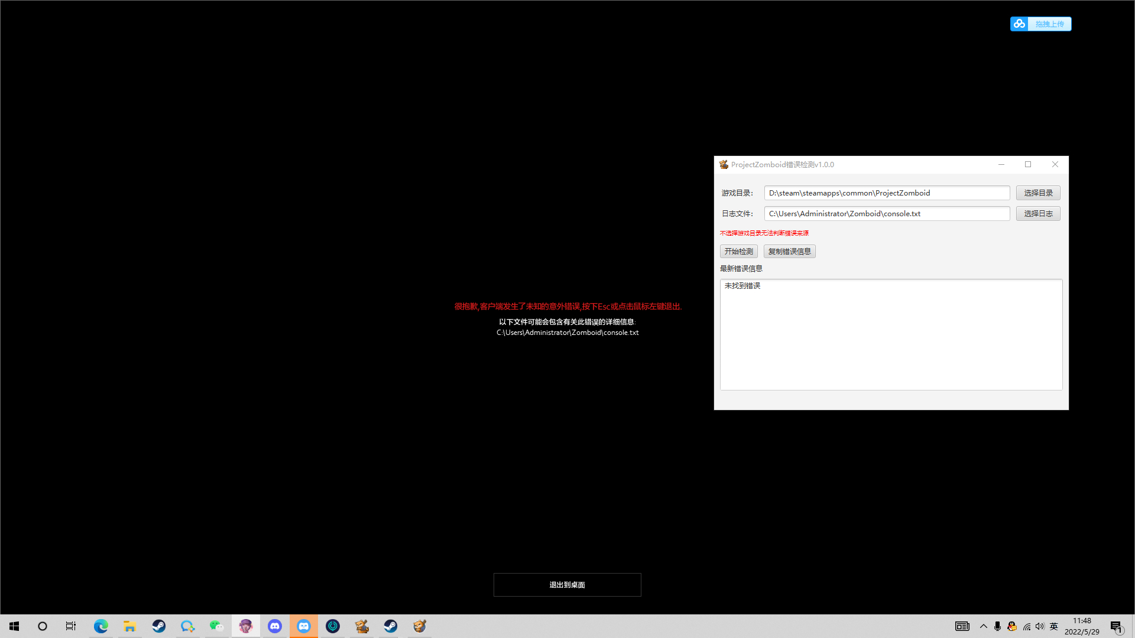Click the 未找到错误 result text
1135x638 pixels.
pos(742,286)
